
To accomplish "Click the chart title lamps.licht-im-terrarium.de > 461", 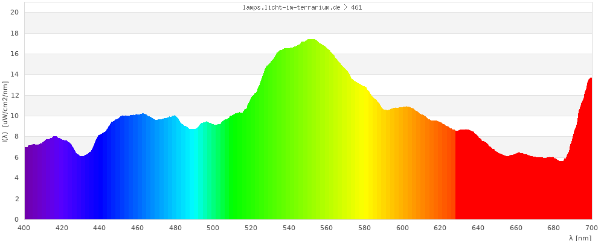I will tap(301, 7).
